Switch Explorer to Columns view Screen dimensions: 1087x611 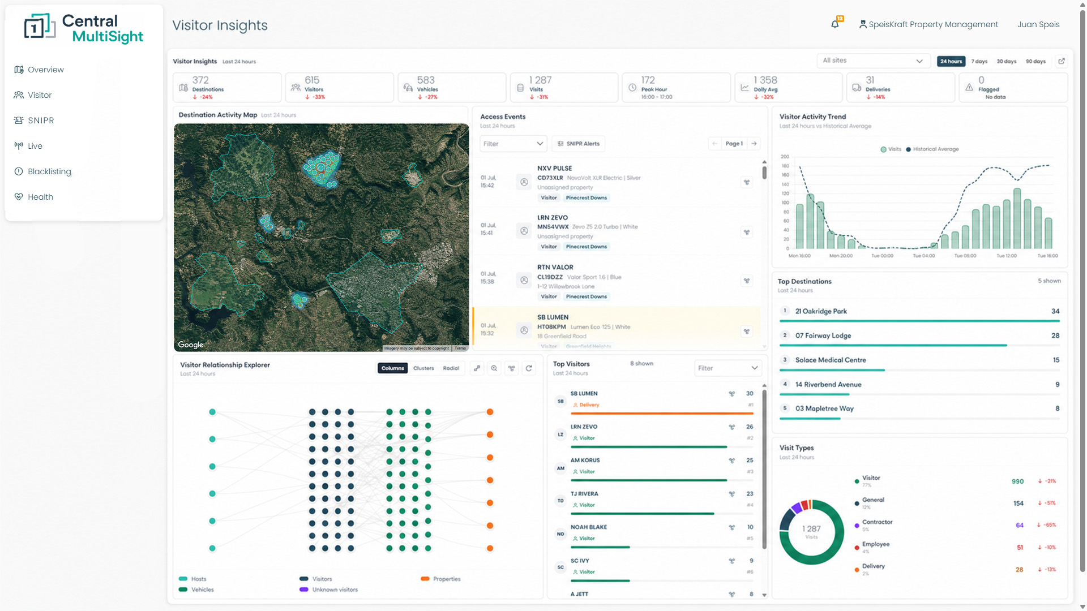(x=392, y=368)
